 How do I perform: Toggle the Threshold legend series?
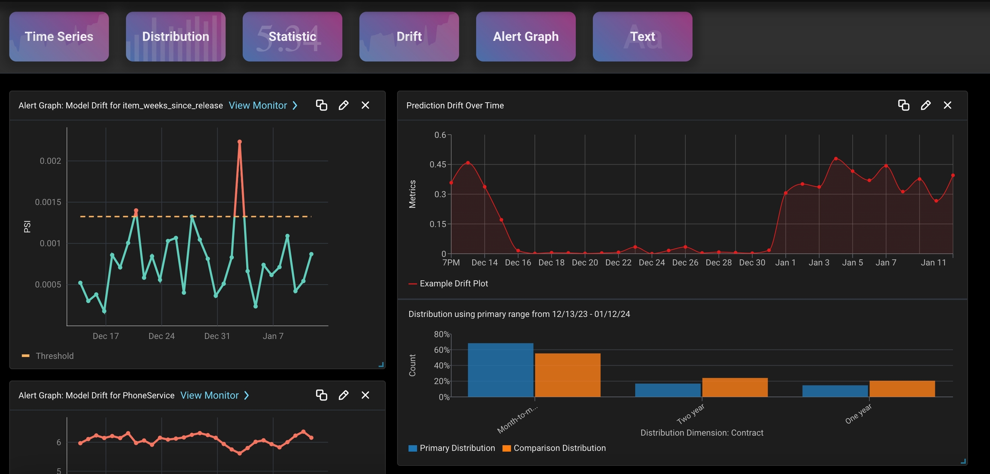click(54, 356)
